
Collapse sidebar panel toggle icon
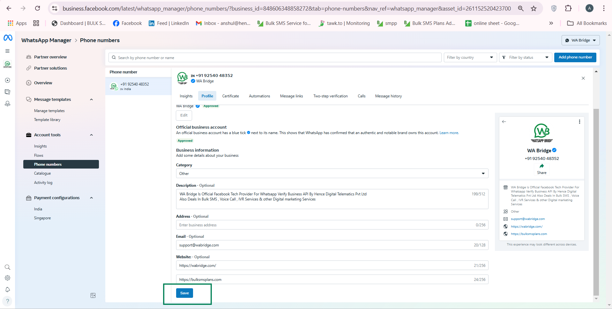point(93,296)
